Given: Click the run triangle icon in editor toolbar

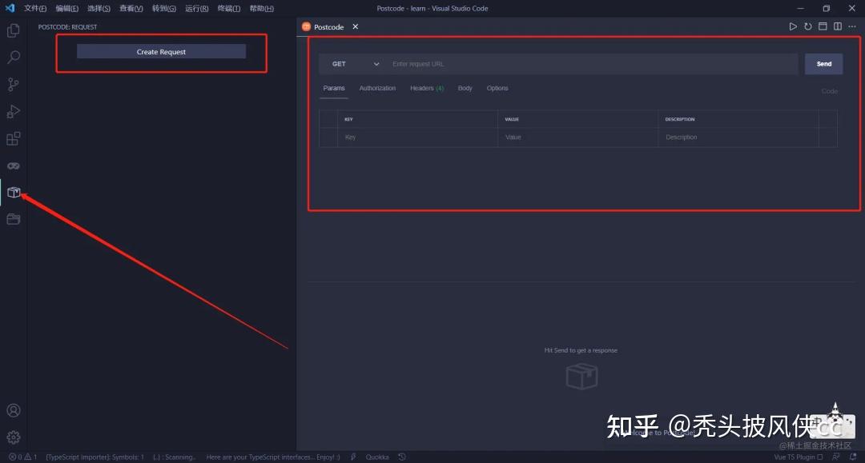Looking at the screenshot, I should pyautogui.click(x=793, y=26).
